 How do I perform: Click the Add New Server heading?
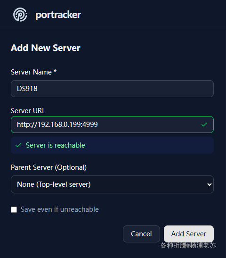(46, 48)
